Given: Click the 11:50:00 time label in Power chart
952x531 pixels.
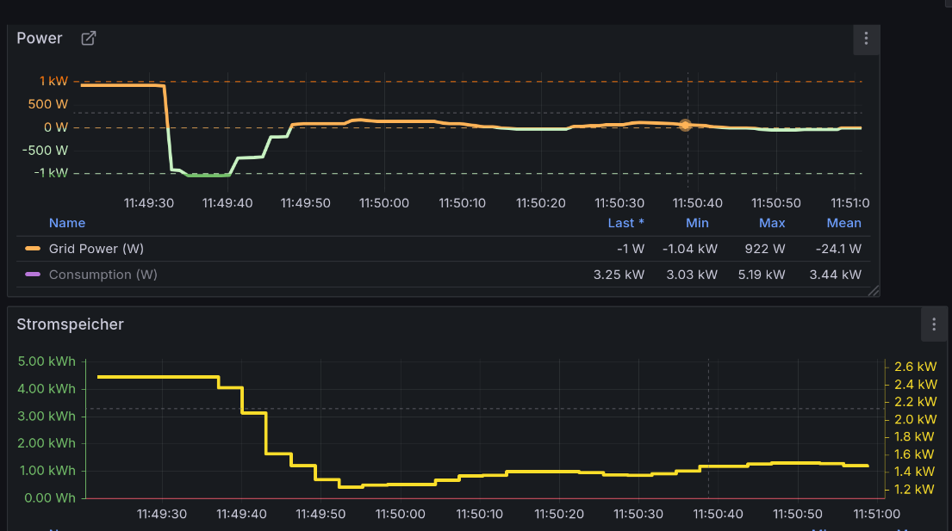Looking at the screenshot, I should tap(383, 203).
